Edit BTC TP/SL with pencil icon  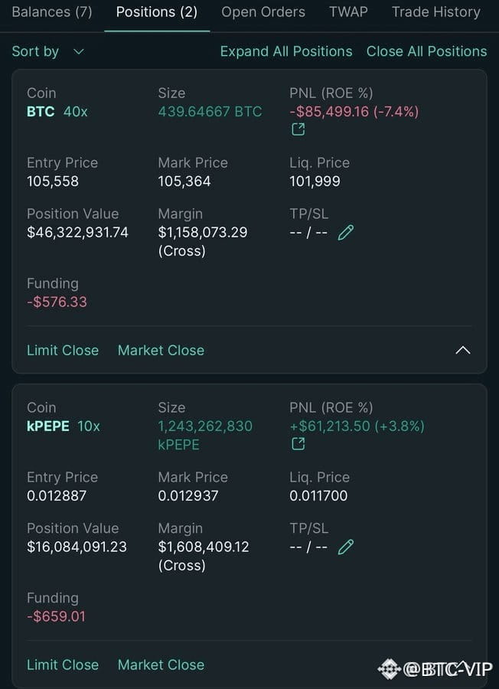click(x=346, y=233)
